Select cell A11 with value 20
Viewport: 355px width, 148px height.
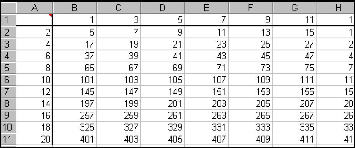(34, 139)
